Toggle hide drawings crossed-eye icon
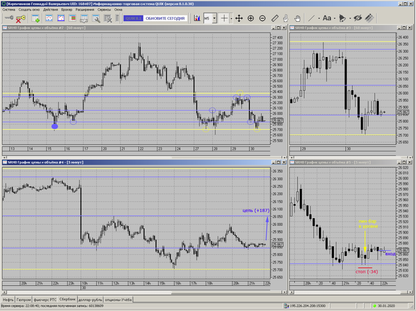The width and height of the screenshot is (416, 311). pyautogui.click(x=358, y=18)
